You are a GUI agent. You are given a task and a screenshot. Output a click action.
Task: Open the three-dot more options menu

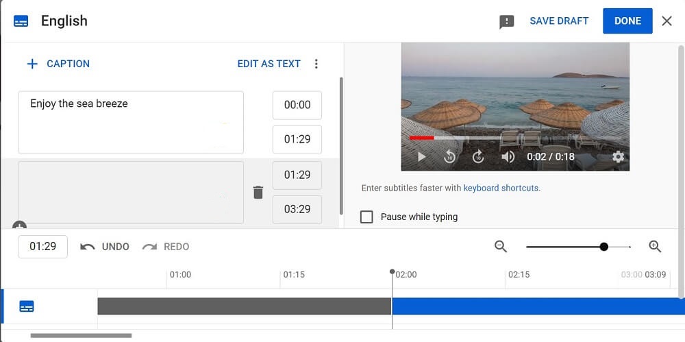[316, 64]
